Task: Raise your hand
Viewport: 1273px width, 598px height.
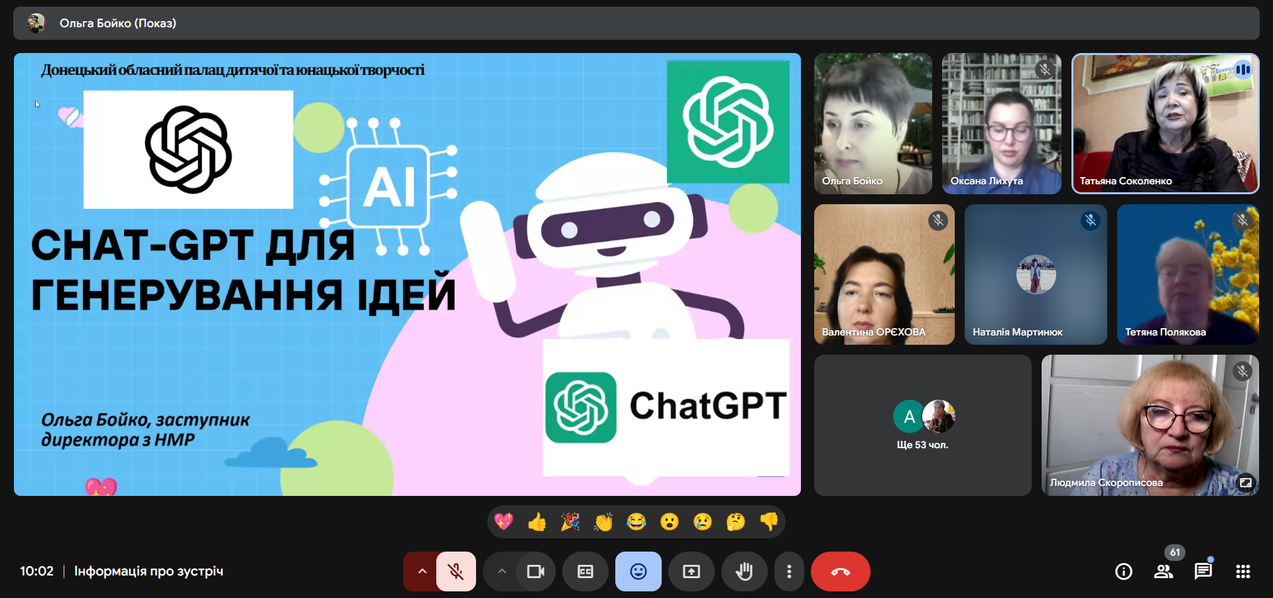Action: tap(745, 571)
